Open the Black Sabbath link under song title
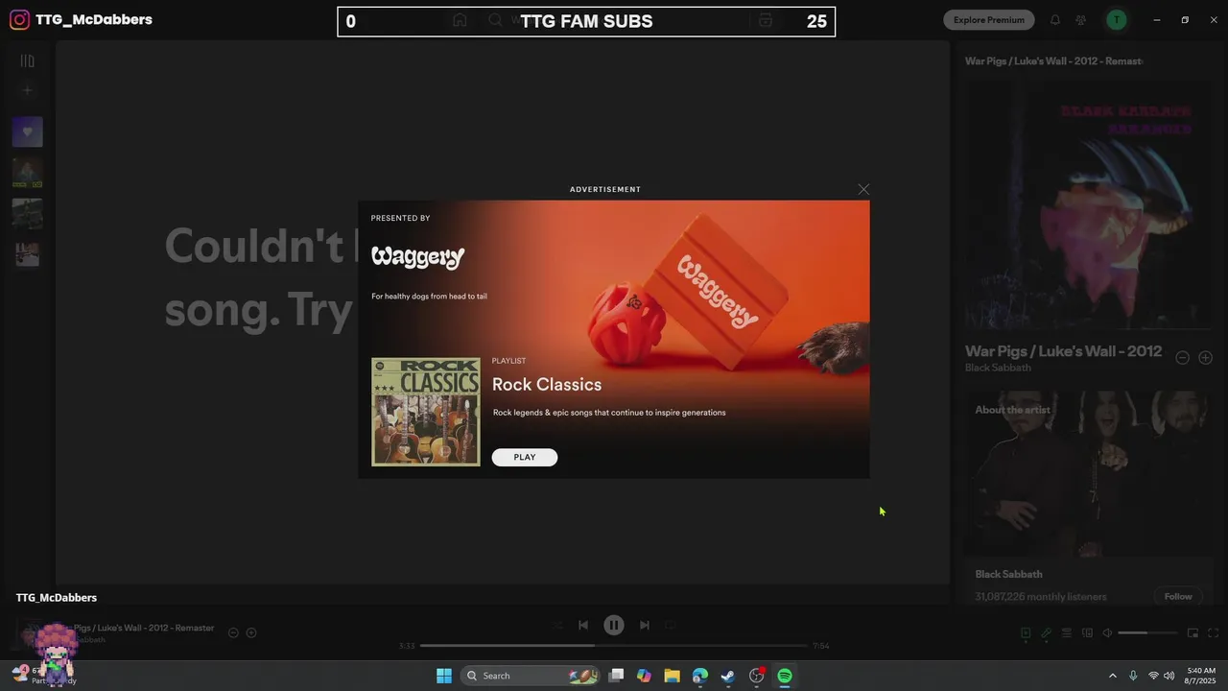 (x=998, y=368)
